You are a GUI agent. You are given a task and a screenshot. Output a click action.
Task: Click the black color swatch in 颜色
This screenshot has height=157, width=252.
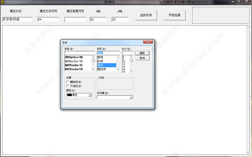[69, 95]
